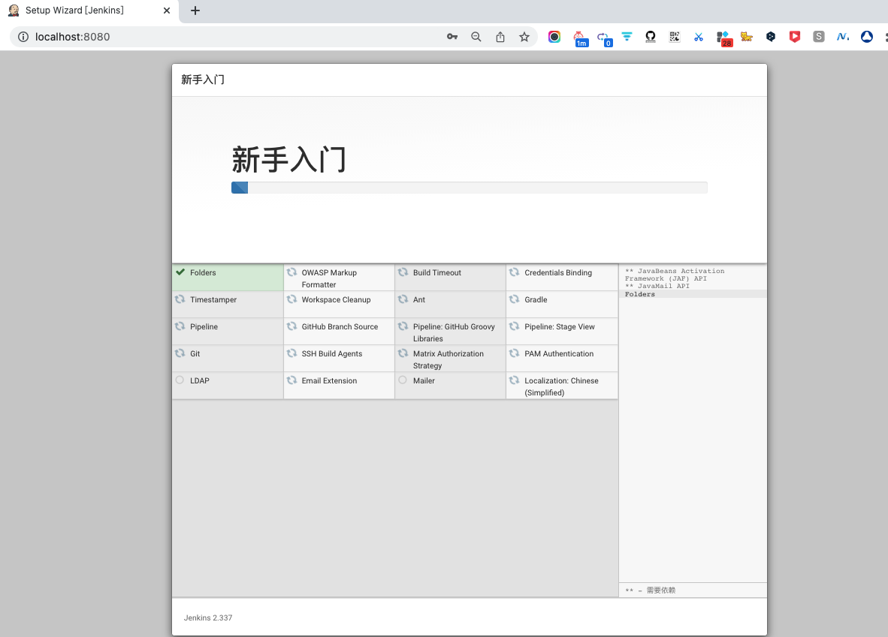Click JavaBeans Activation Framework log line
The height and width of the screenshot is (637, 888).
tap(675, 275)
